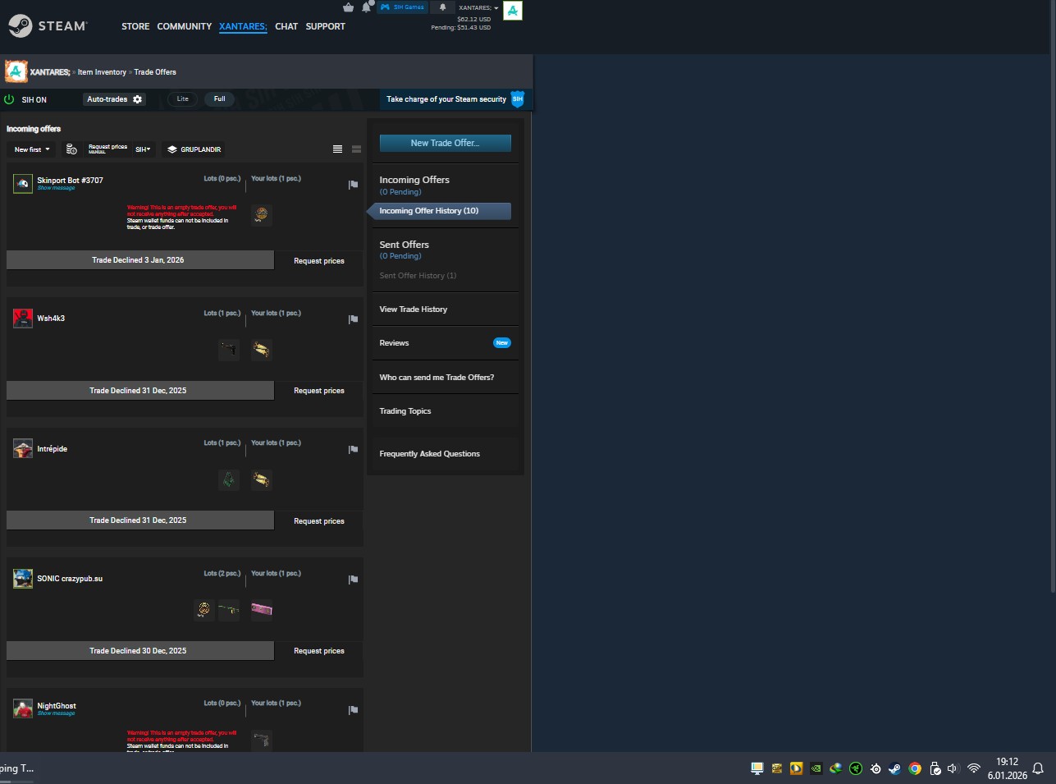
Task: Click the New Trade Offer... button
Action: pyautogui.click(x=446, y=143)
